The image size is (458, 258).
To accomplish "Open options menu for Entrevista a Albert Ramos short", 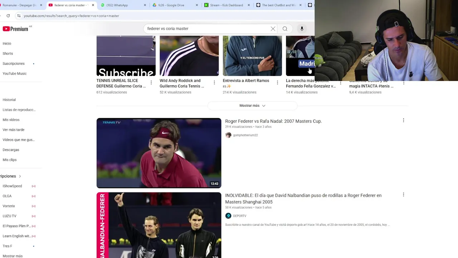I will [277, 83].
